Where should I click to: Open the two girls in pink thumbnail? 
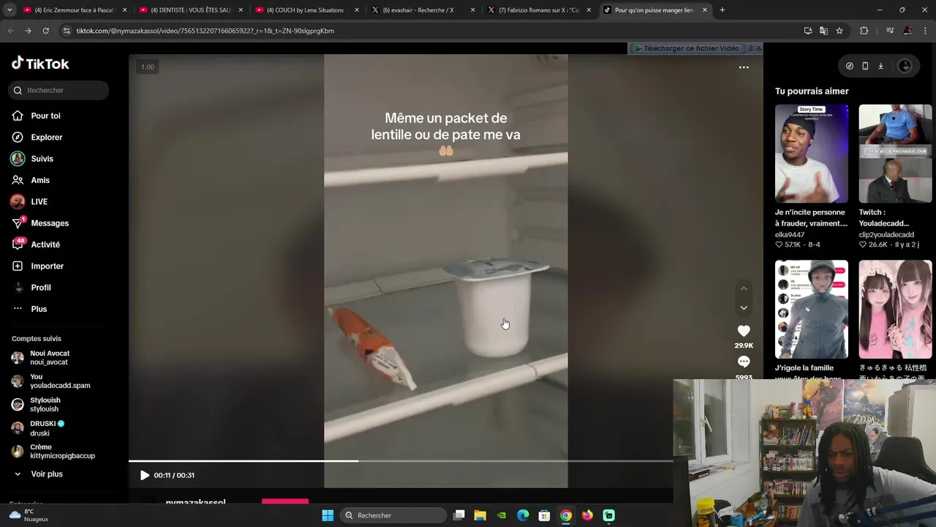click(895, 310)
